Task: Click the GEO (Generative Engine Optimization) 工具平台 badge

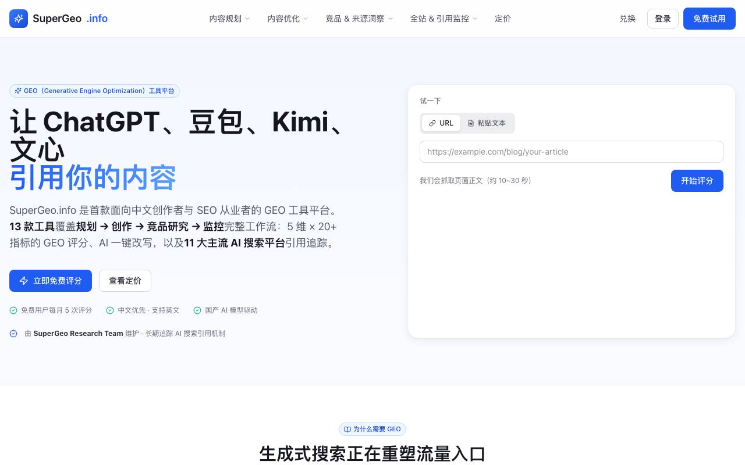Action: pyautogui.click(x=94, y=91)
